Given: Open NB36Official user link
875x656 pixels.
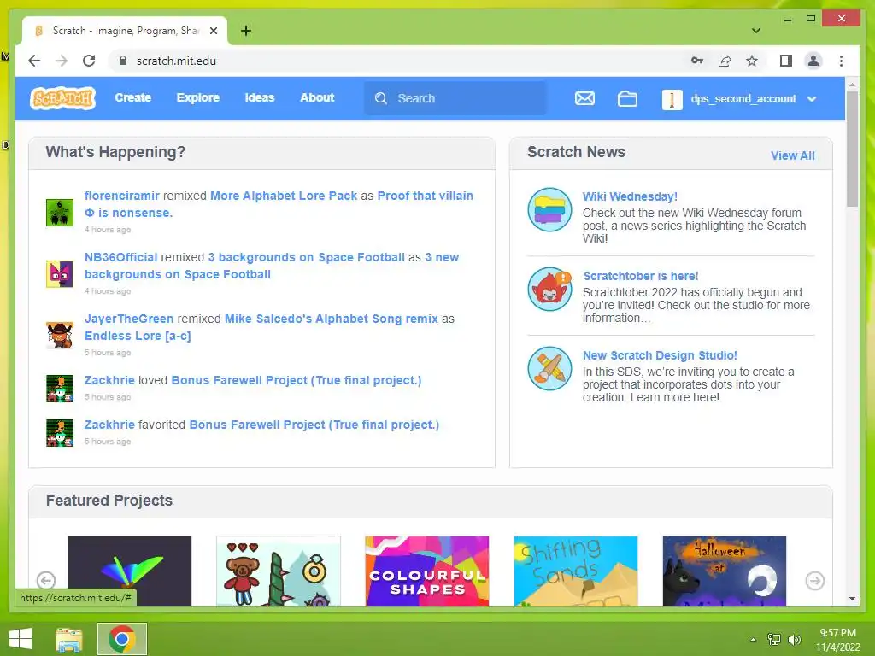Looking at the screenshot, I should tap(120, 257).
